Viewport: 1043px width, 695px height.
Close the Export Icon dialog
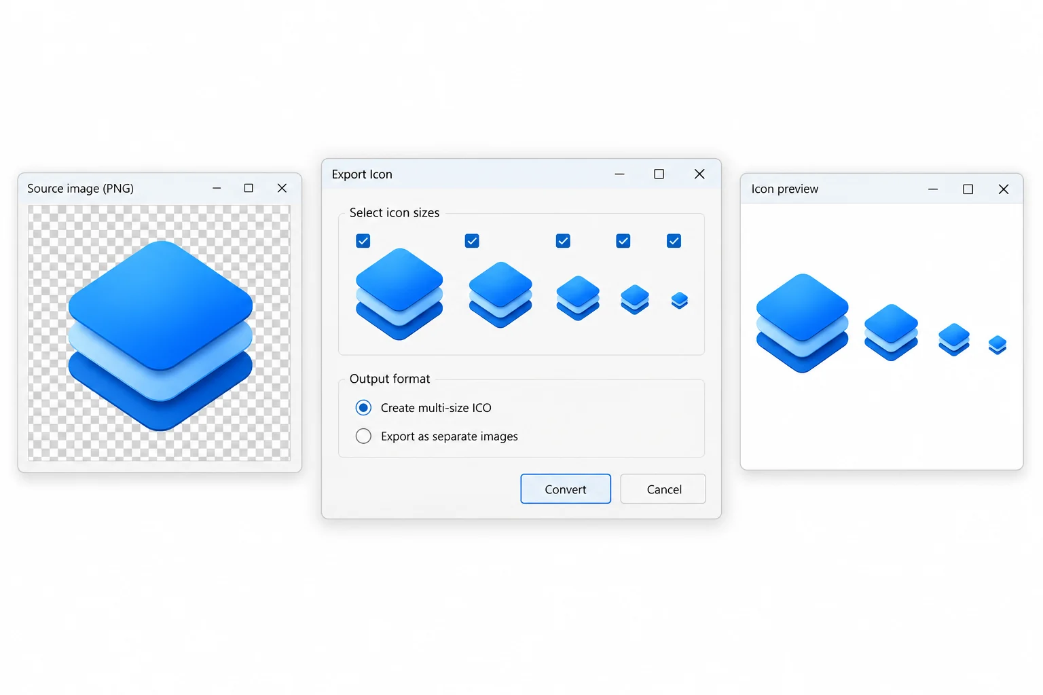[699, 174]
